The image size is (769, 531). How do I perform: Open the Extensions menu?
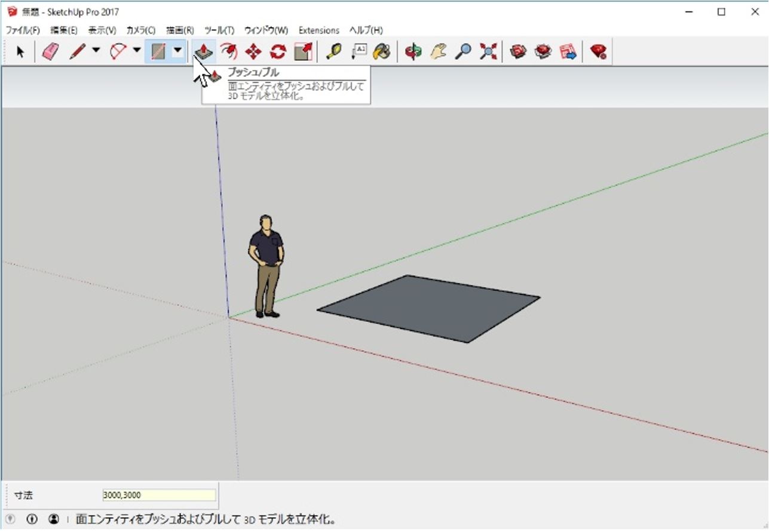(x=319, y=30)
